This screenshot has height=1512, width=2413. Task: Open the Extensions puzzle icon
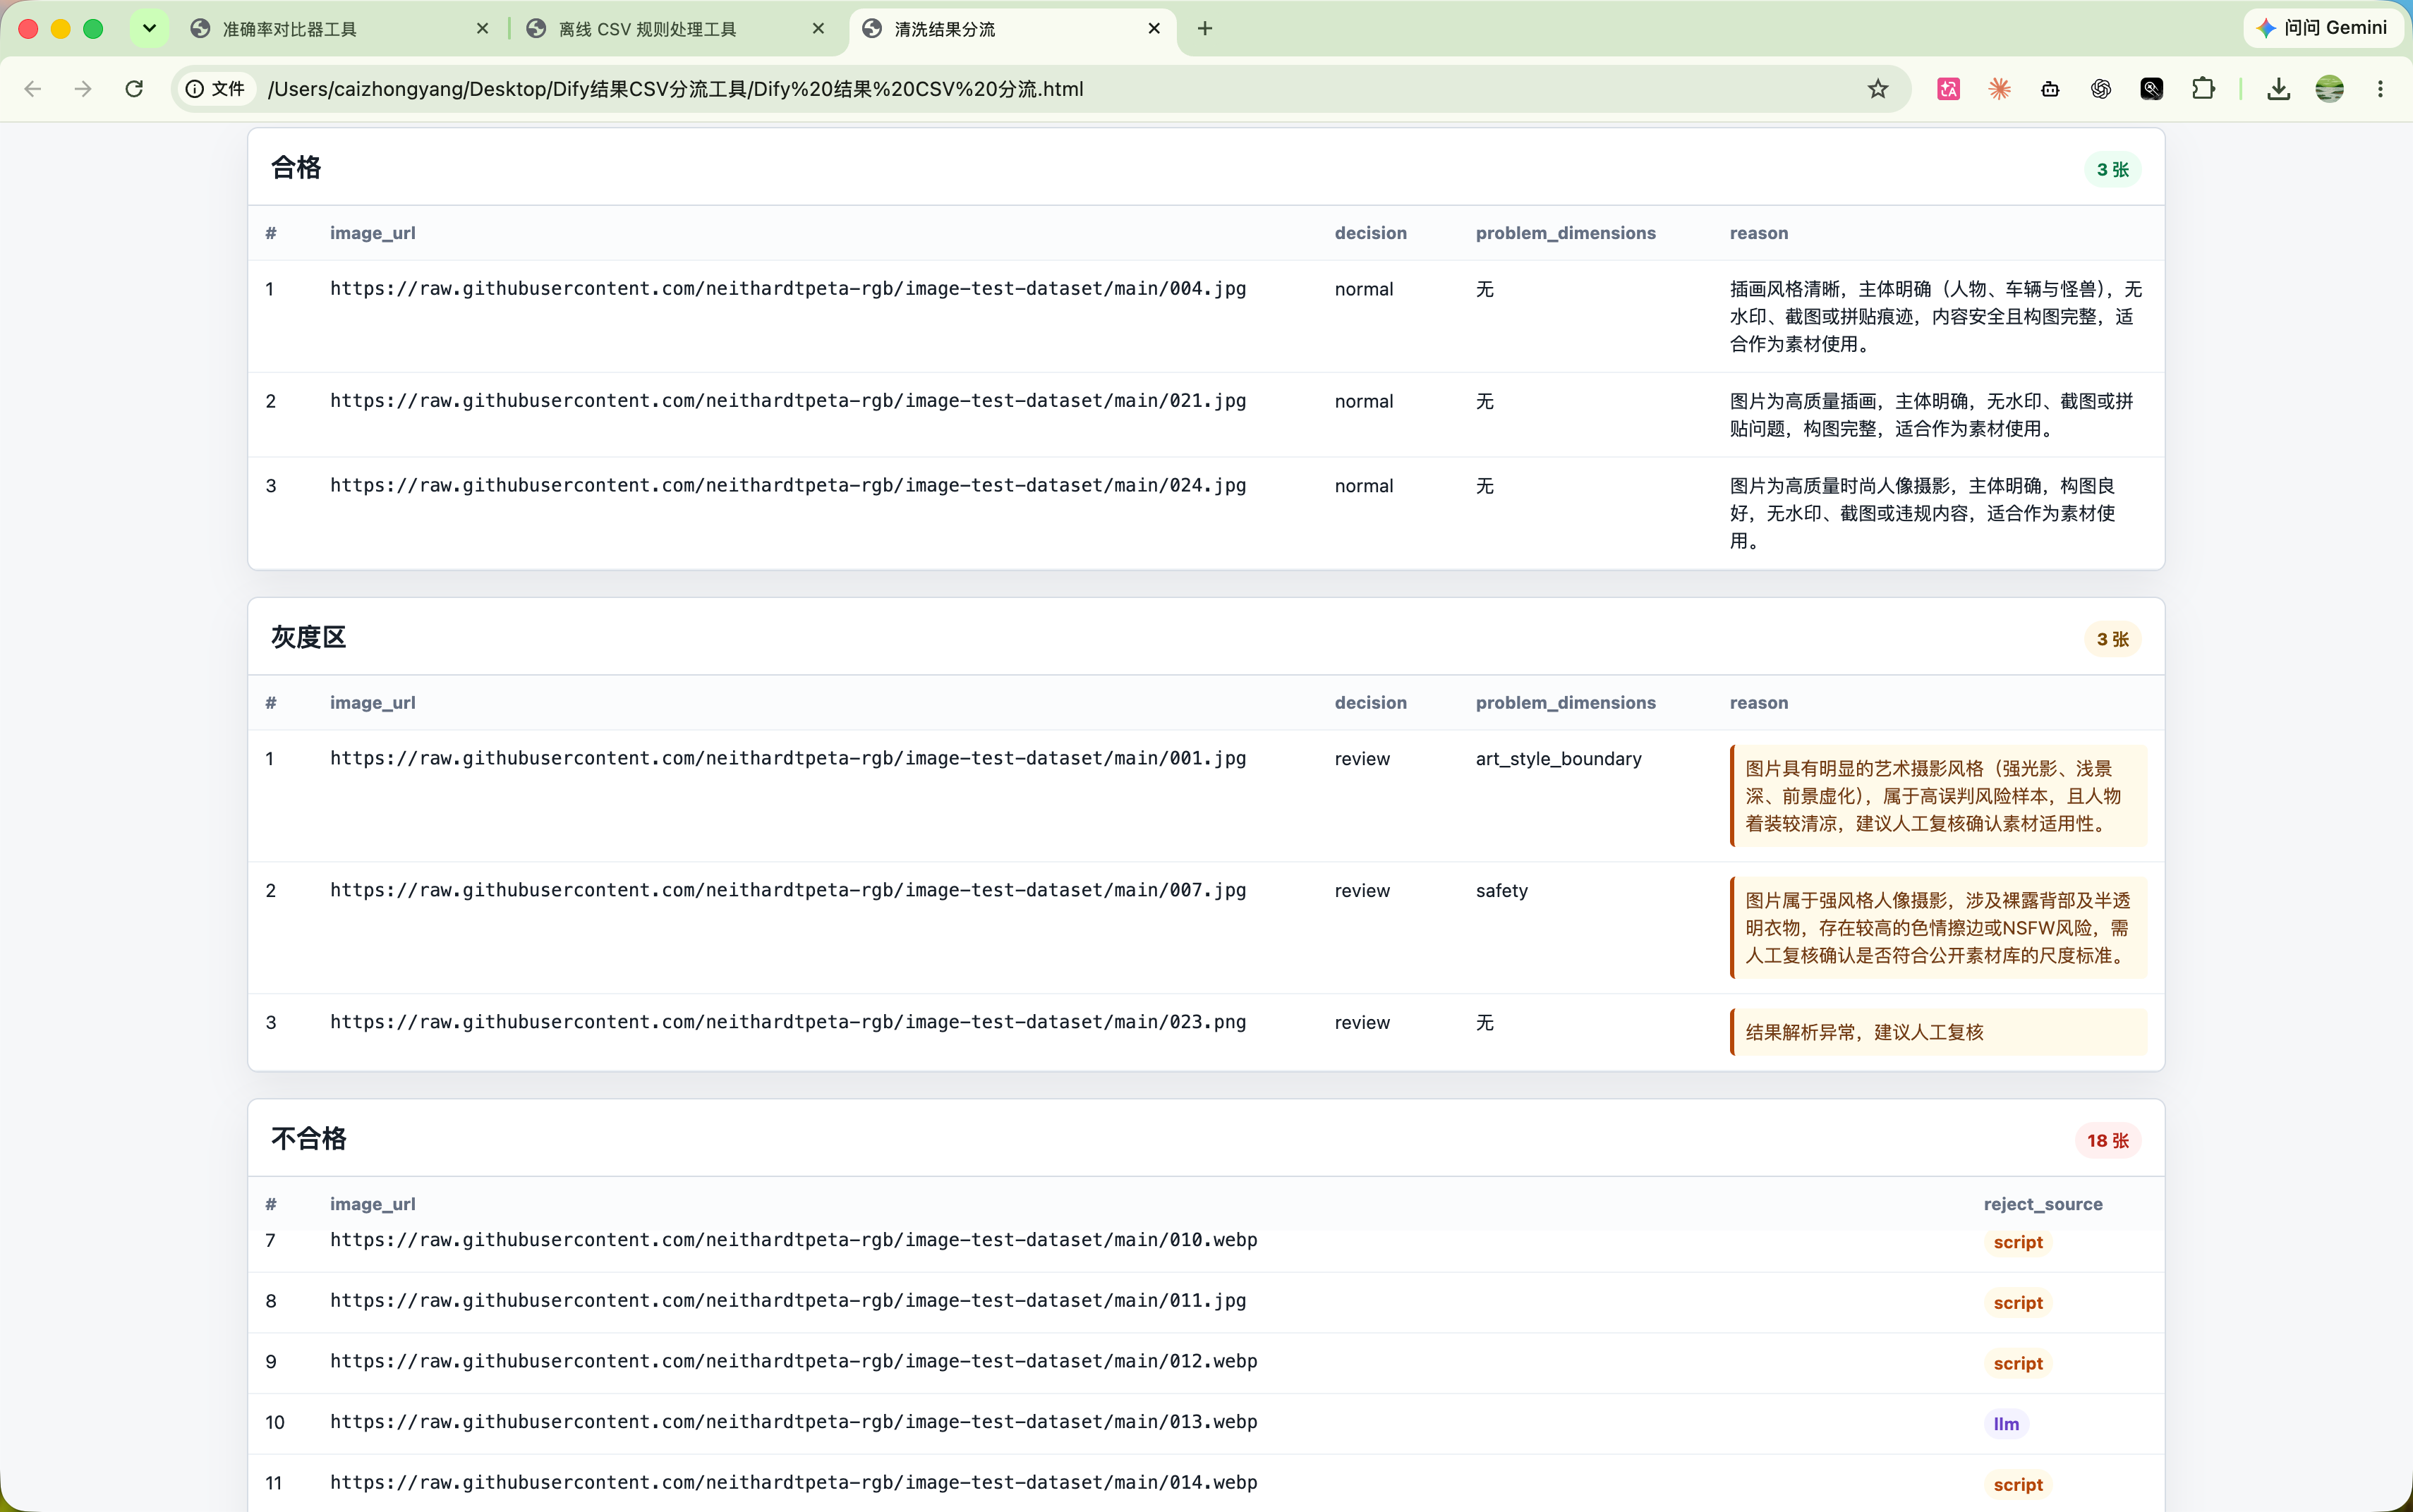(2203, 89)
